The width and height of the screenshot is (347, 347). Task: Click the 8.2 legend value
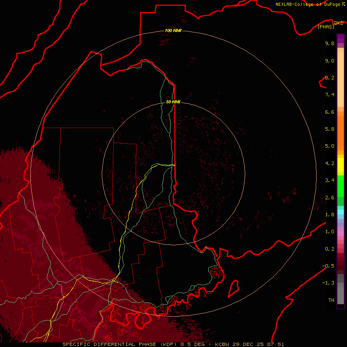pyautogui.click(x=330, y=77)
